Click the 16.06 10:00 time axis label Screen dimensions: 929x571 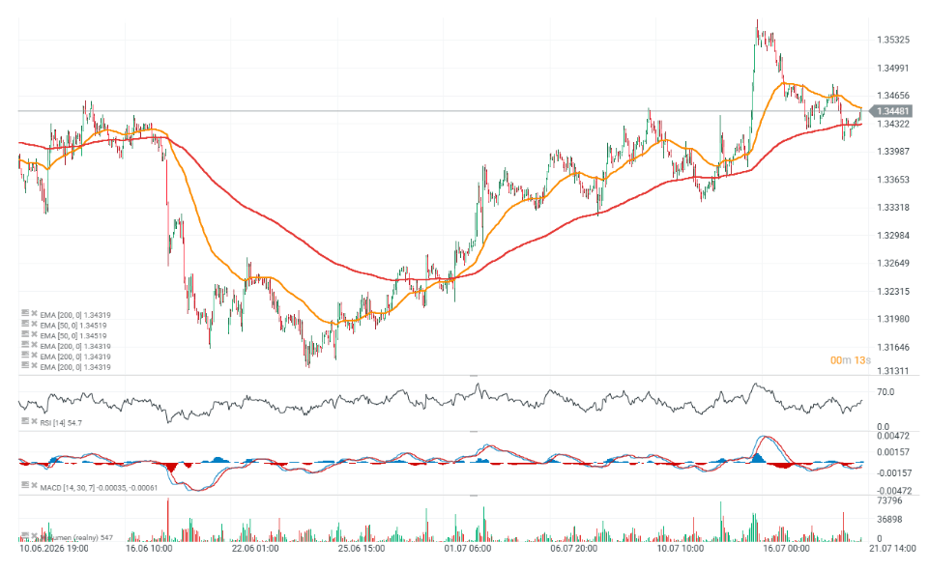(x=149, y=549)
